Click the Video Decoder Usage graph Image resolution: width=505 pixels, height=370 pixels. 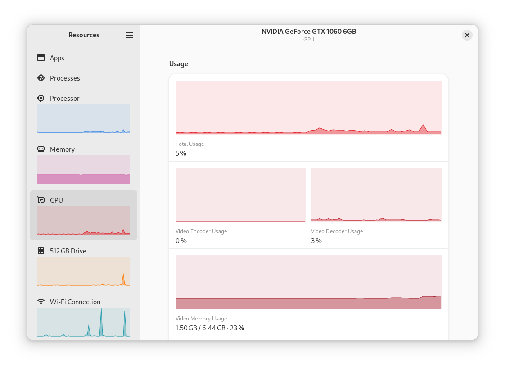[x=376, y=194]
